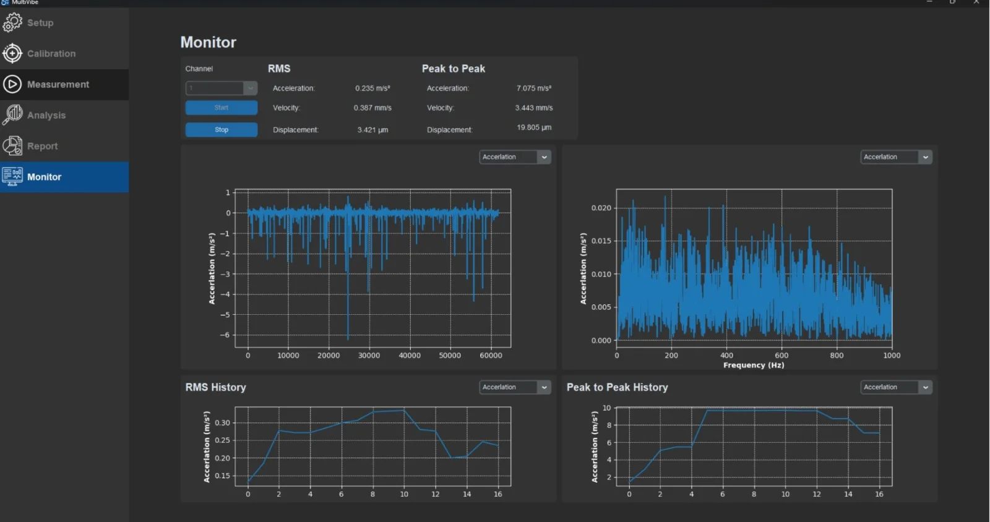
Task: Click the Peak to Peak displacement 19.805 µm
Action: pyautogui.click(x=534, y=127)
